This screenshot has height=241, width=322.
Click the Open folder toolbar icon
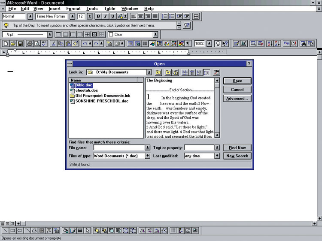tap(13, 43)
